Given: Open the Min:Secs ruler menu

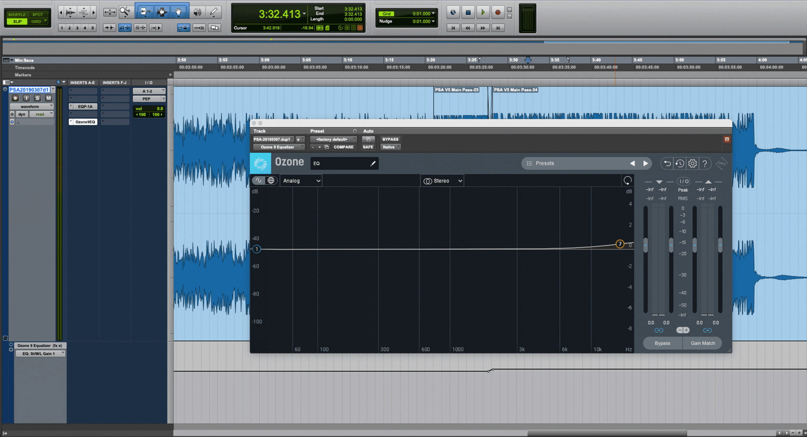Looking at the screenshot, I should coord(8,60).
